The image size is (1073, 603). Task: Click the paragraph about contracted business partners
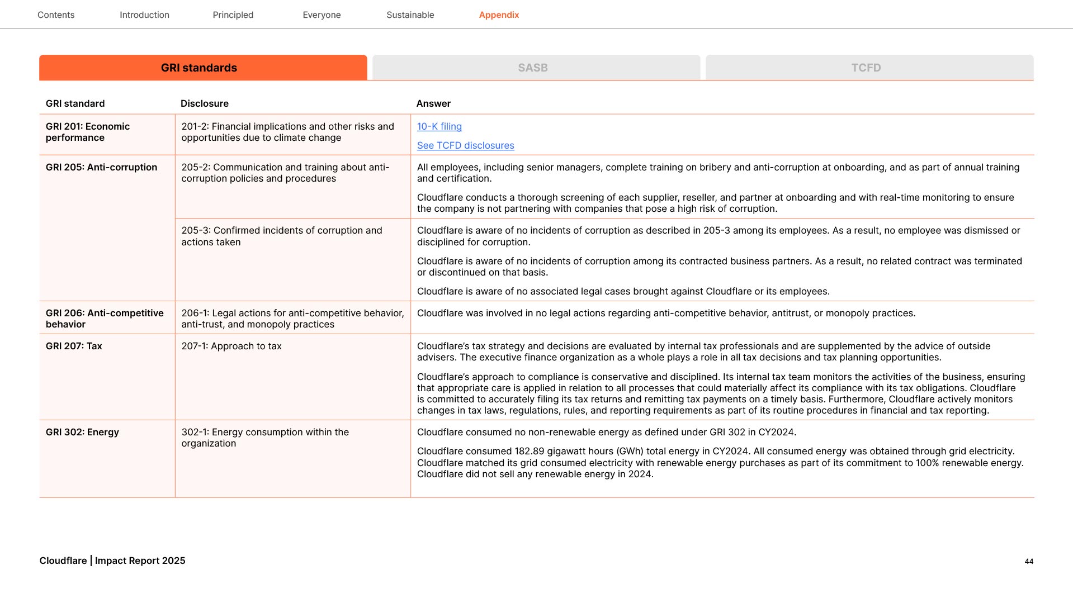pyautogui.click(x=719, y=267)
